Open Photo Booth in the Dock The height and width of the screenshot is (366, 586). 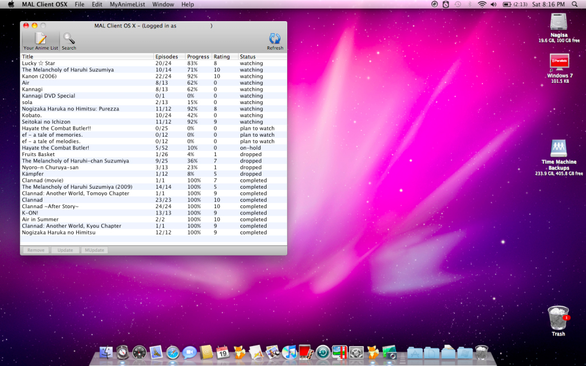tap(306, 352)
